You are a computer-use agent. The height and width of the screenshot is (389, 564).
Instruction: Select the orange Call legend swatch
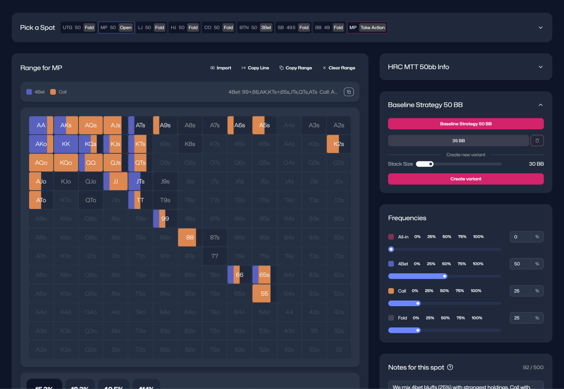(x=53, y=92)
